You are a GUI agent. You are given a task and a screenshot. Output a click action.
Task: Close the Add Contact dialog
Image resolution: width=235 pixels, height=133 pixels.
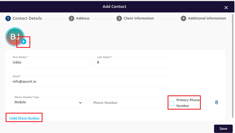point(226,8)
